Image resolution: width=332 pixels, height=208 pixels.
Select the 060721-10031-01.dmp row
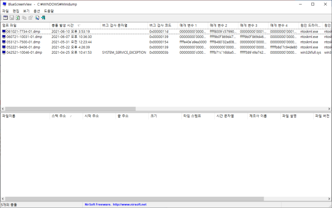25,37
